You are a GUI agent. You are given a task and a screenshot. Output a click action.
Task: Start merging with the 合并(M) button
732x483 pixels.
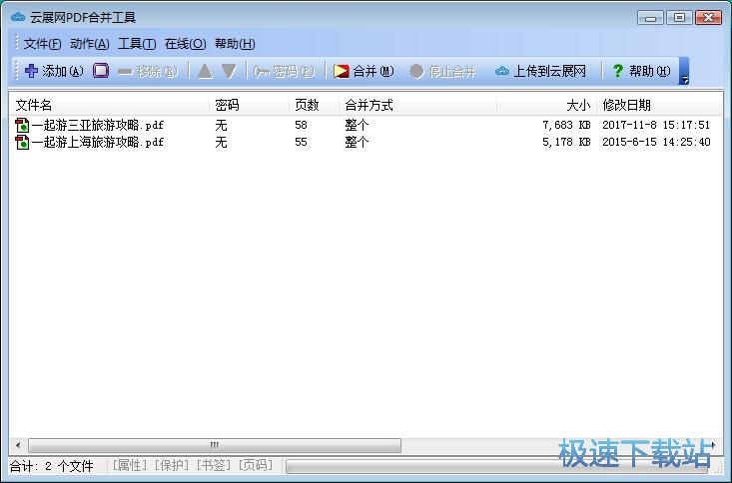[364, 72]
